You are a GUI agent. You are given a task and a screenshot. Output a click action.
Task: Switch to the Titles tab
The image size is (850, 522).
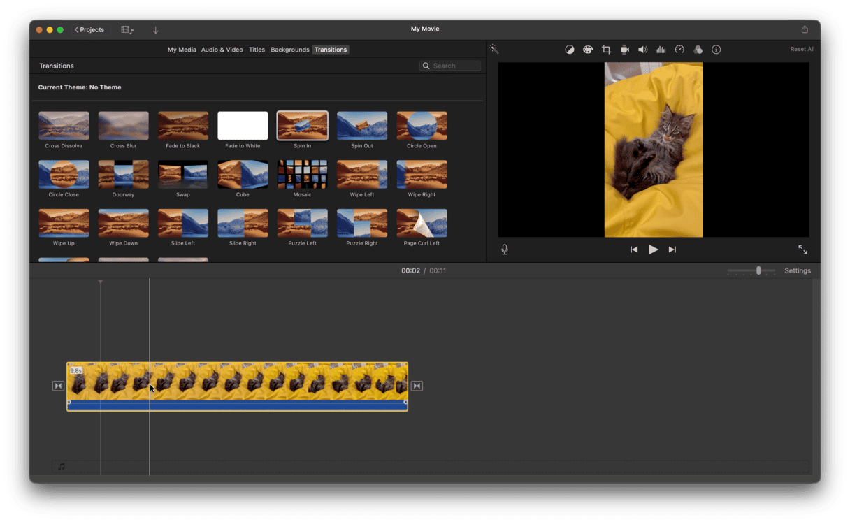[257, 50]
